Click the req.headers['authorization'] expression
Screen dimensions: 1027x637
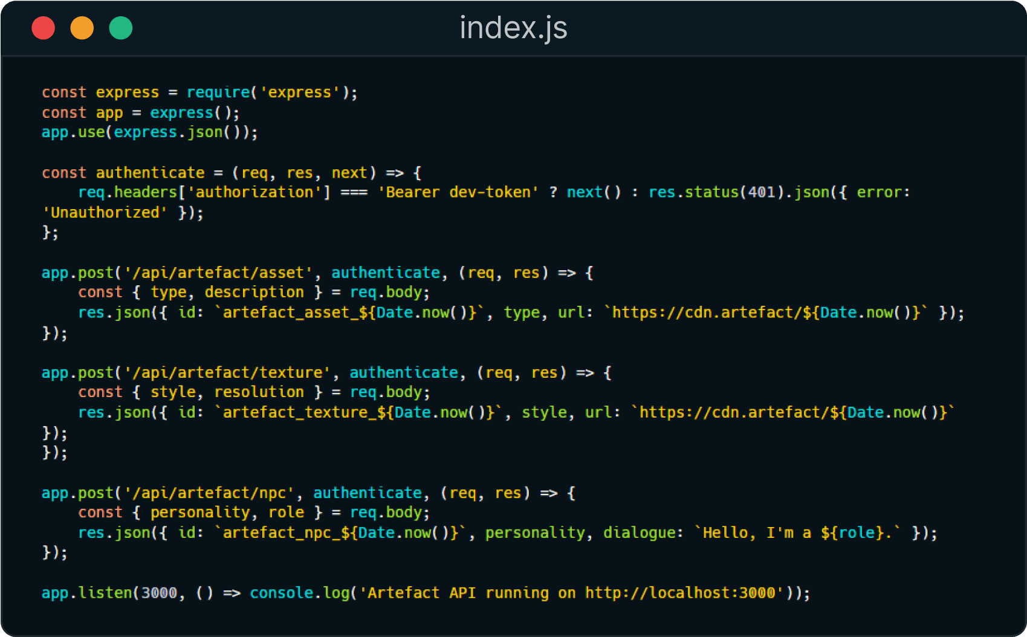click(x=204, y=192)
